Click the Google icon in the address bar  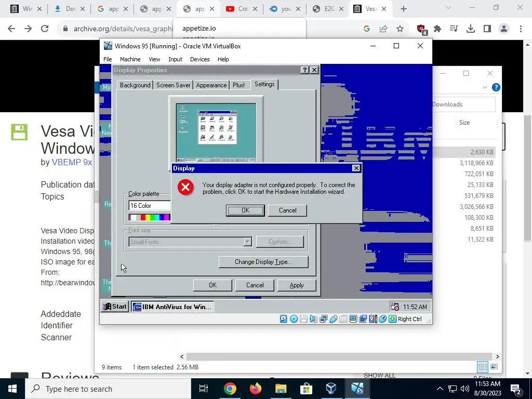[x=366, y=29]
